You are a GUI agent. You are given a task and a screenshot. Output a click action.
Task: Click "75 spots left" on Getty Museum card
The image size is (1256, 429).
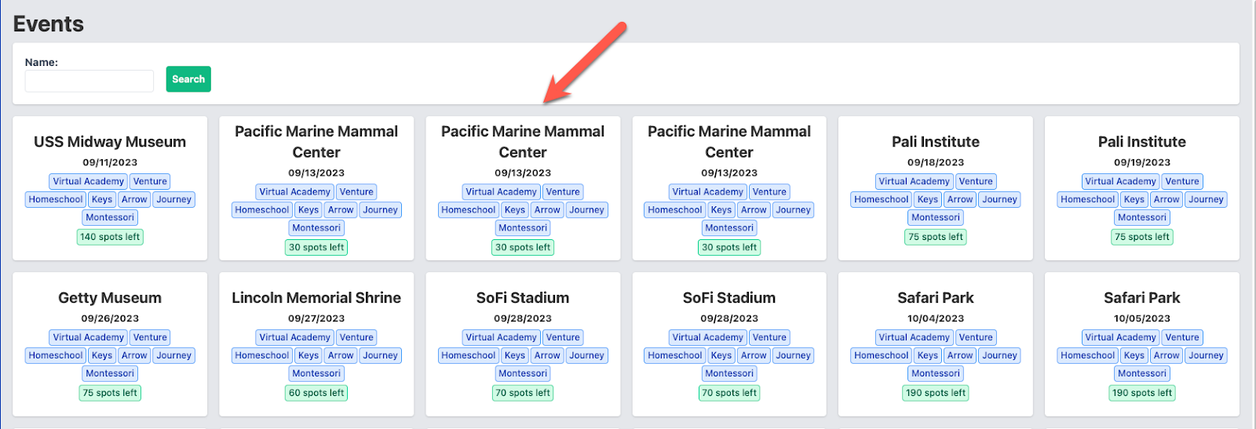[x=110, y=393]
